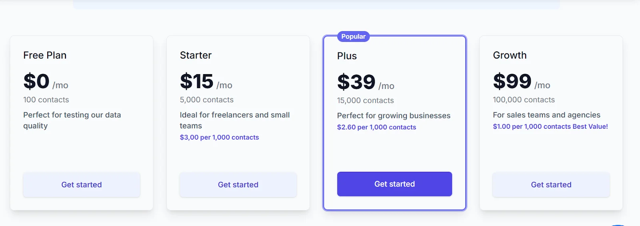Click the 100 contacts label on the Free Plan
The height and width of the screenshot is (226, 640).
[x=46, y=100]
